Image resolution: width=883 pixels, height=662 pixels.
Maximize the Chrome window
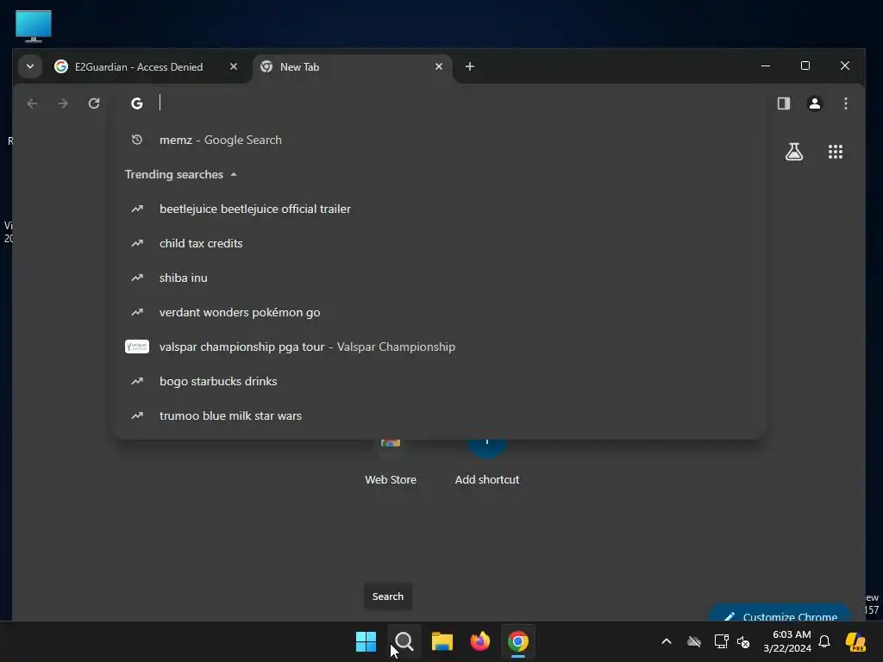tap(805, 66)
